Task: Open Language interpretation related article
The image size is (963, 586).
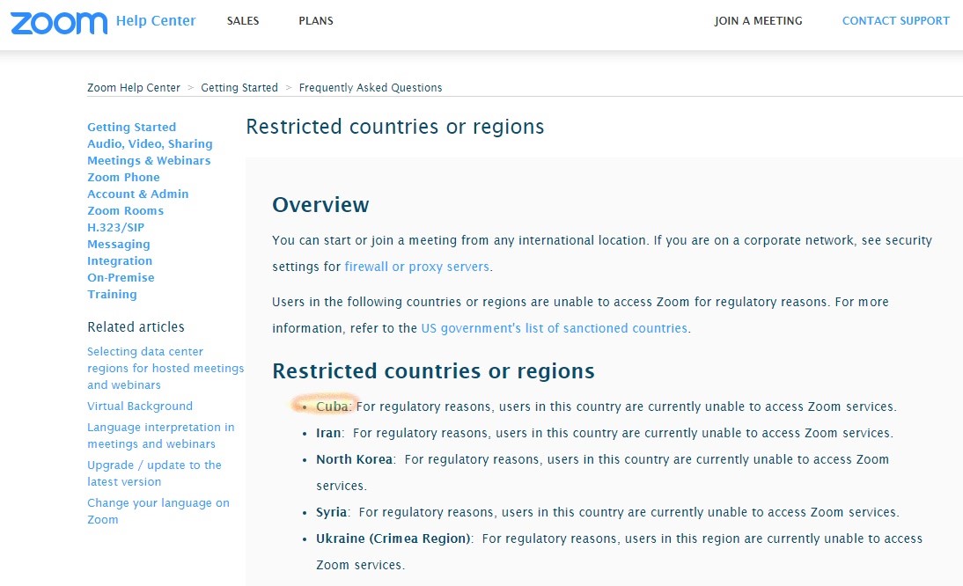Action: coord(161,435)
